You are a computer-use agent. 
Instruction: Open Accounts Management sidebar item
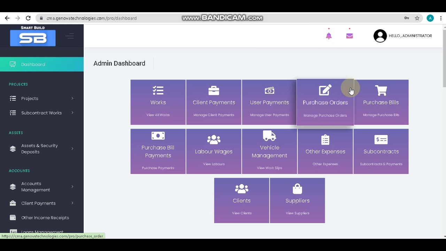42,187
